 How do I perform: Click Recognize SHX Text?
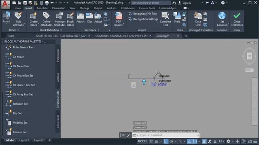click(143, 14)
